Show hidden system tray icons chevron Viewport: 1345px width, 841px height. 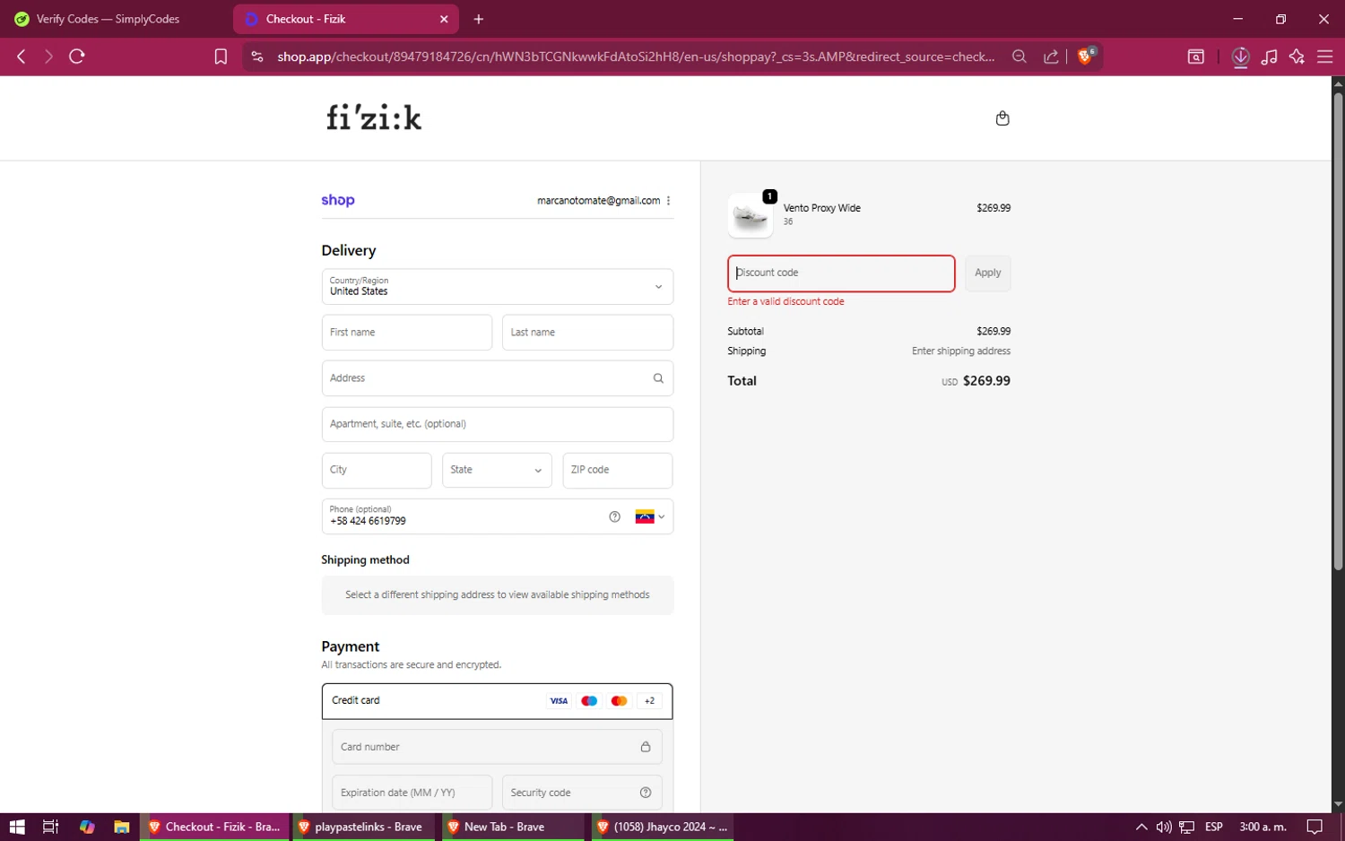point(1141,827)
